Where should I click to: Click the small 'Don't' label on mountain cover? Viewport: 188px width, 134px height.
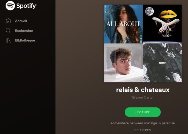(x=162, y=63)
